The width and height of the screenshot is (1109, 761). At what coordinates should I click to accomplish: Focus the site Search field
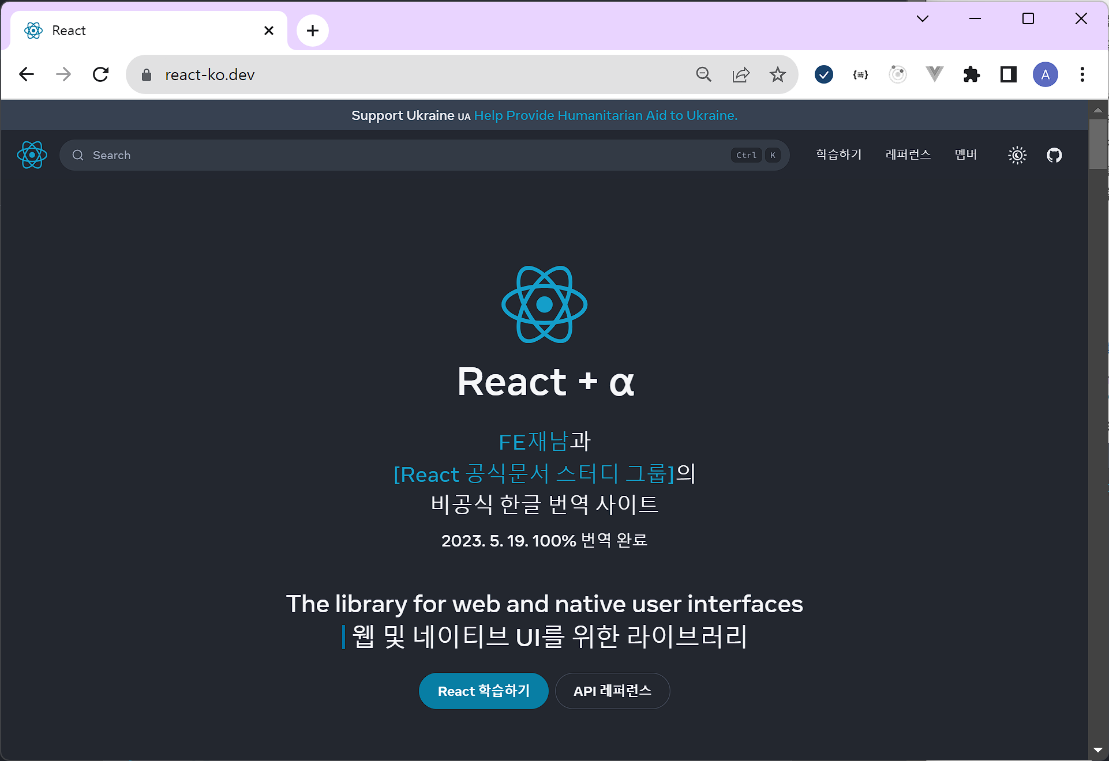[404, 155]
